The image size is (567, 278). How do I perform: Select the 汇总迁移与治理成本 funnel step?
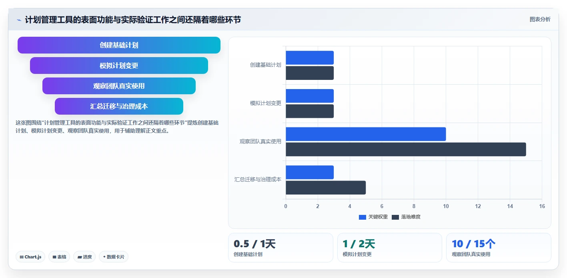pos(119,106)
